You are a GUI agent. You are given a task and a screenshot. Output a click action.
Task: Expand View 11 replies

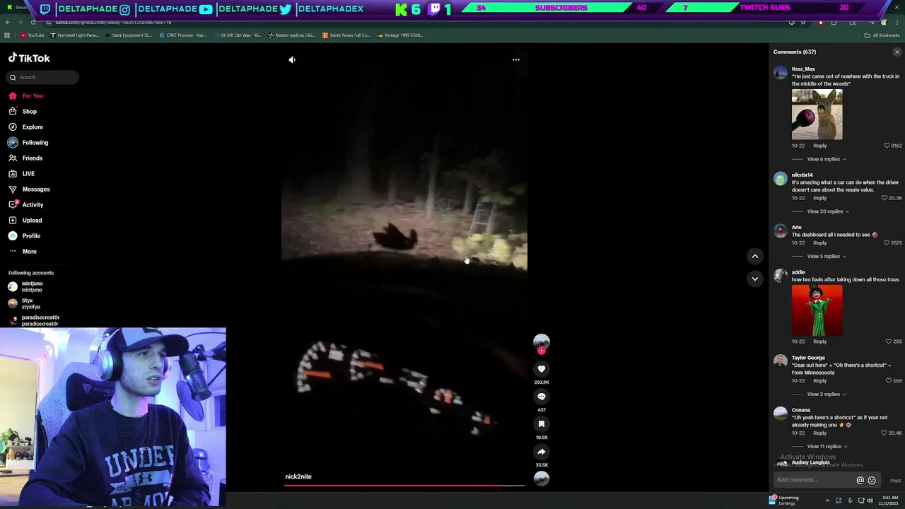pos(827,446)
